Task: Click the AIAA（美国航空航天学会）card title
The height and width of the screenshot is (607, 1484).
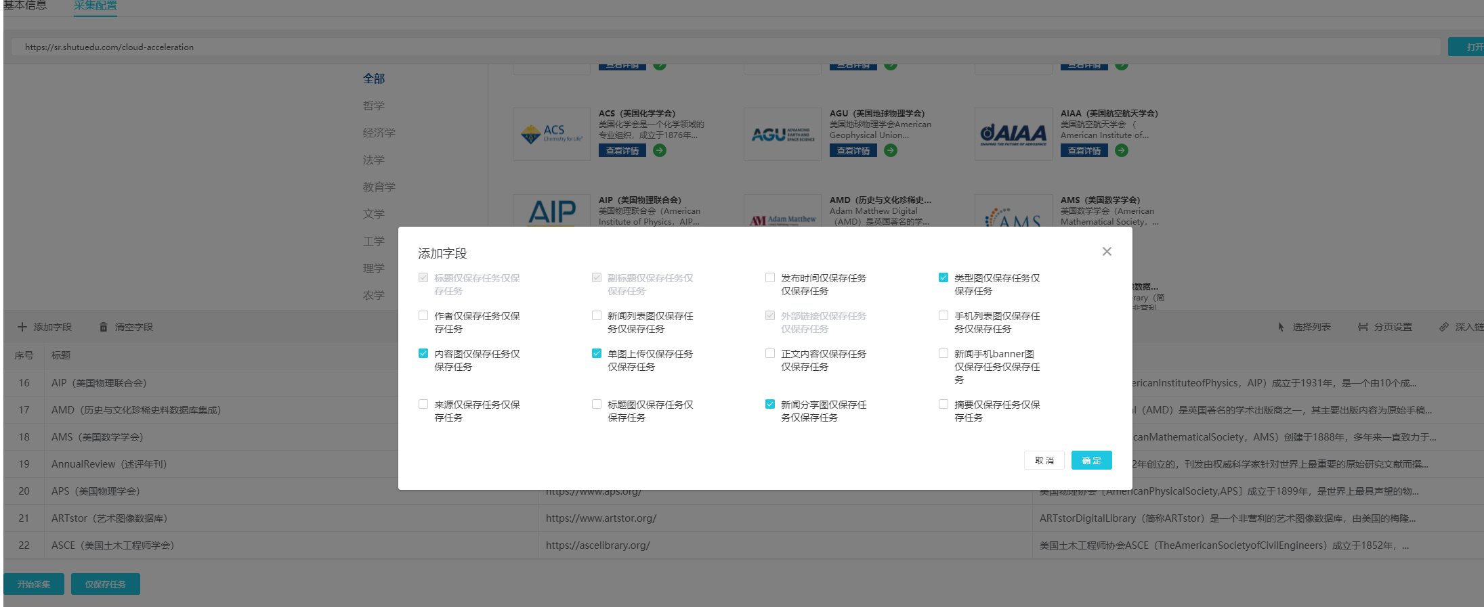Action: pyautogui.click(x=1109, y=114)
